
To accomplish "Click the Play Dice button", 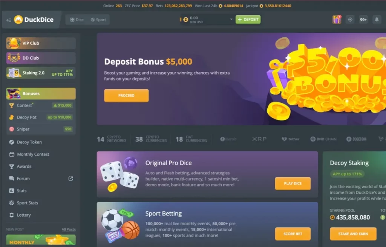I will [293, 183].
